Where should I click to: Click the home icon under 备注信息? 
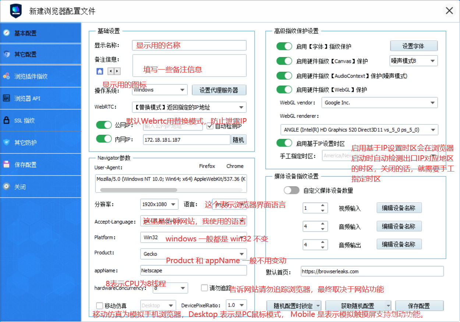[99, 71]
